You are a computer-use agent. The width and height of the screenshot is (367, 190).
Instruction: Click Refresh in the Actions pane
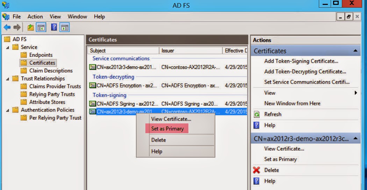[x=273, y=114]
